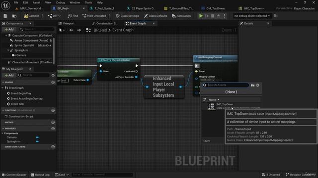
Task: Open the graph bookmarks dropdown
Action: click(62, 30)
